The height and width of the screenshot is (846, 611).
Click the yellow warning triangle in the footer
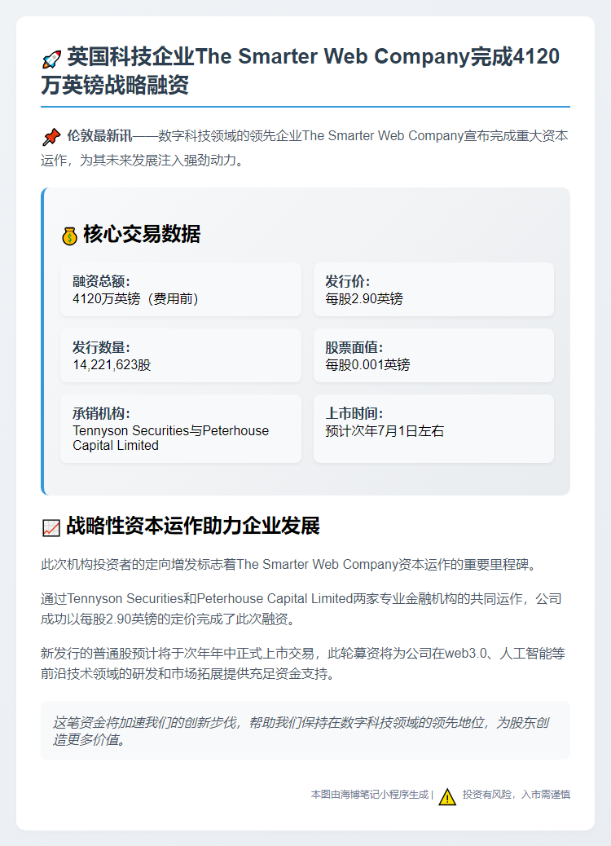click(447, 796)
